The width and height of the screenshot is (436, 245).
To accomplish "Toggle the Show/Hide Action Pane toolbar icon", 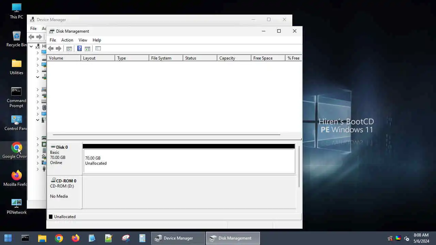I will tap(88, 49).
